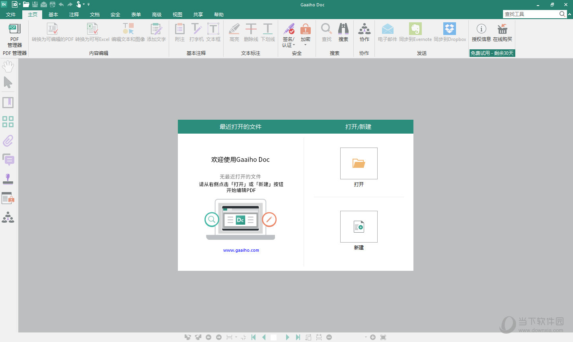
Task: Switch to the 高级 tab
Action: tap(157, 14)
